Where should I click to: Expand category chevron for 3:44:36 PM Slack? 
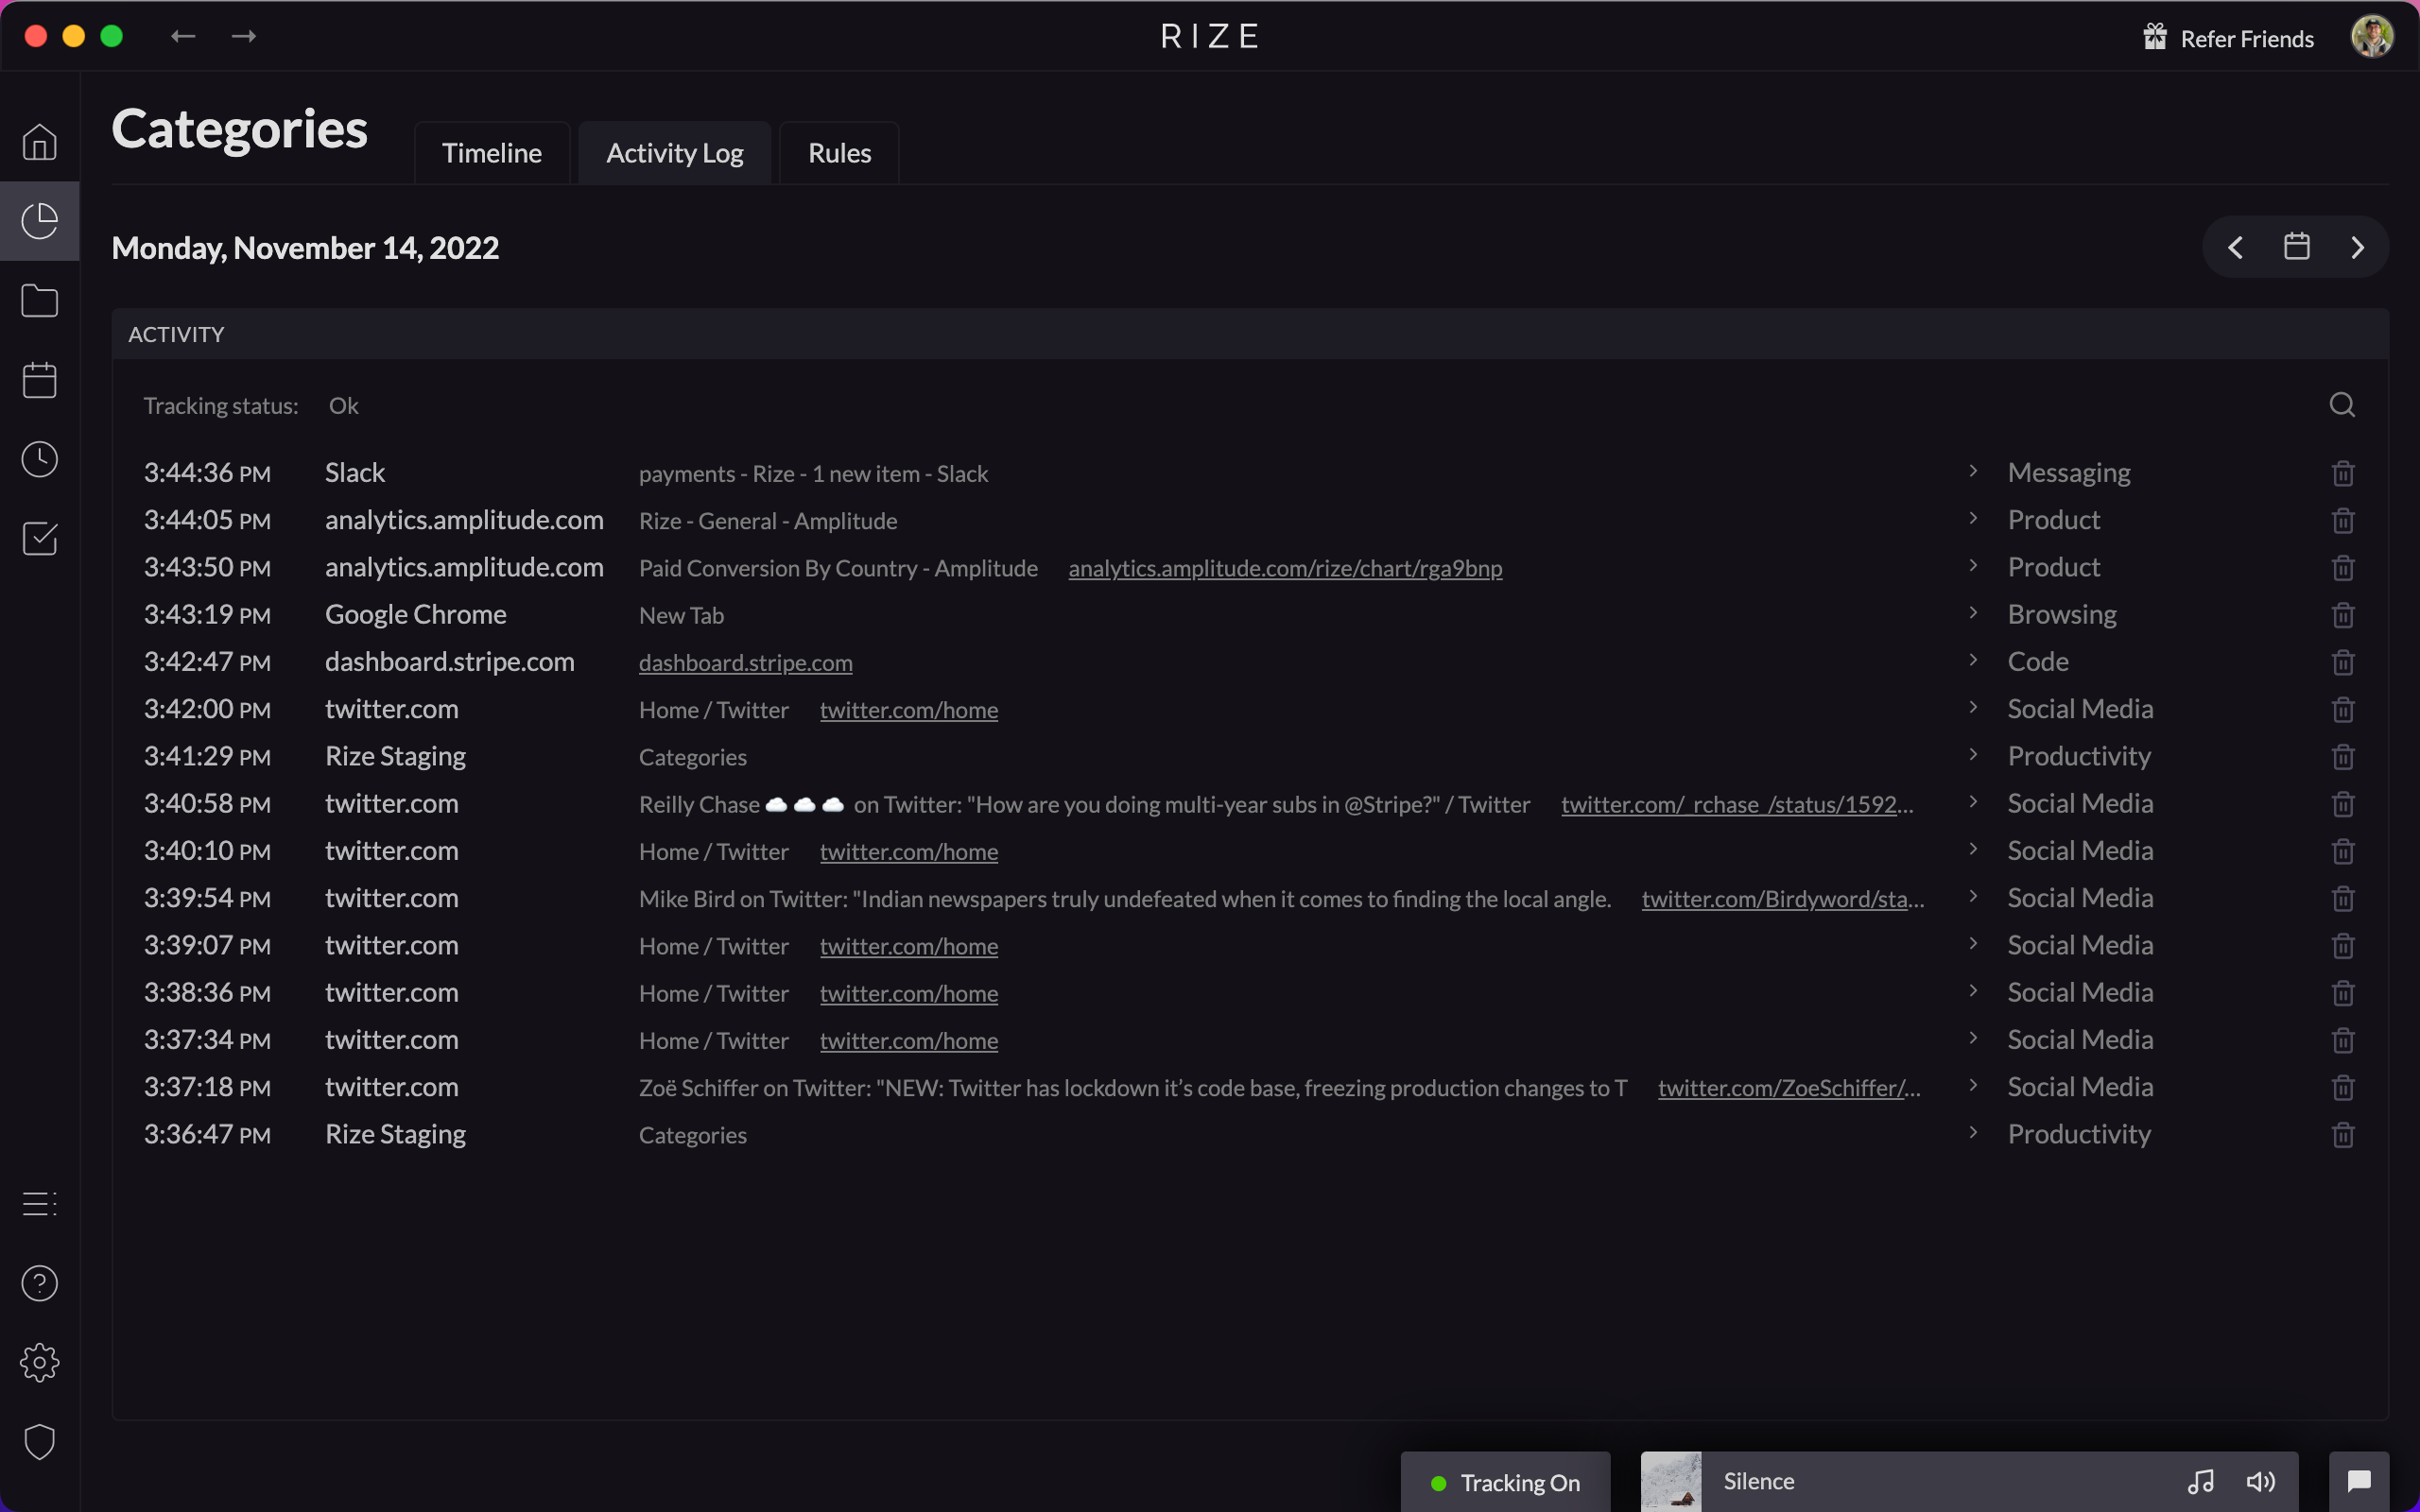(1973, 471)
